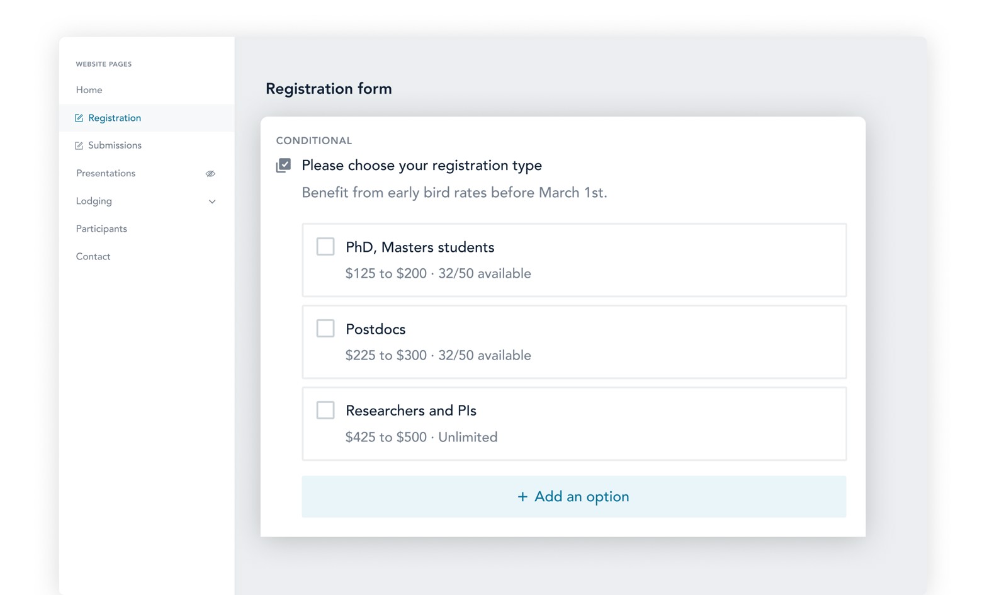Open the Lodging menu item

94,201
